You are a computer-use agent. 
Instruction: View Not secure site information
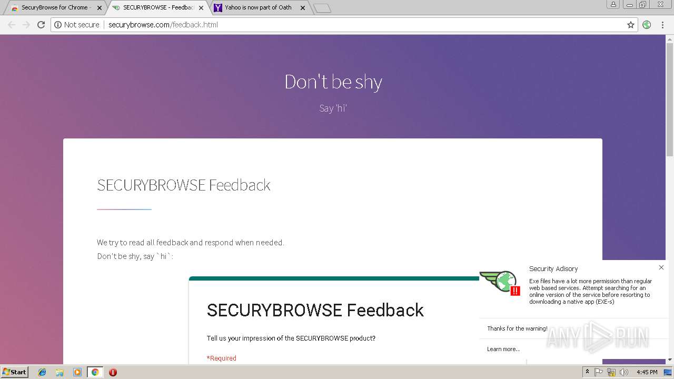(x=77, y=25)
